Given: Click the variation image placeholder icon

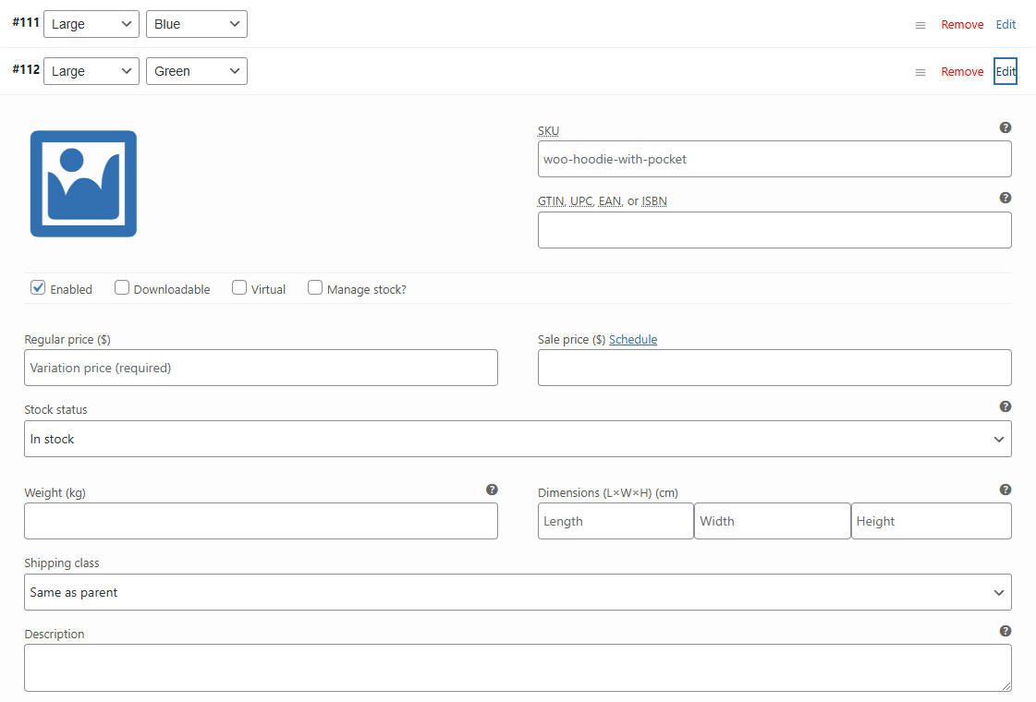Looking at the screenshot, I should point(82,183).
